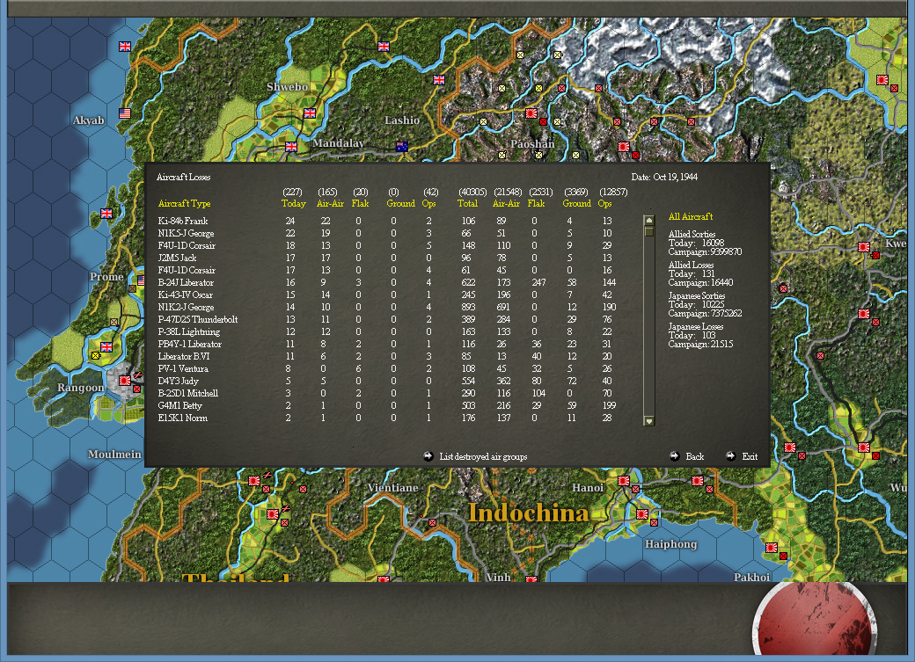The image size is (915, 662).
Task: Click the British flag base at Shwebo
Action: [x=310, y=113]
